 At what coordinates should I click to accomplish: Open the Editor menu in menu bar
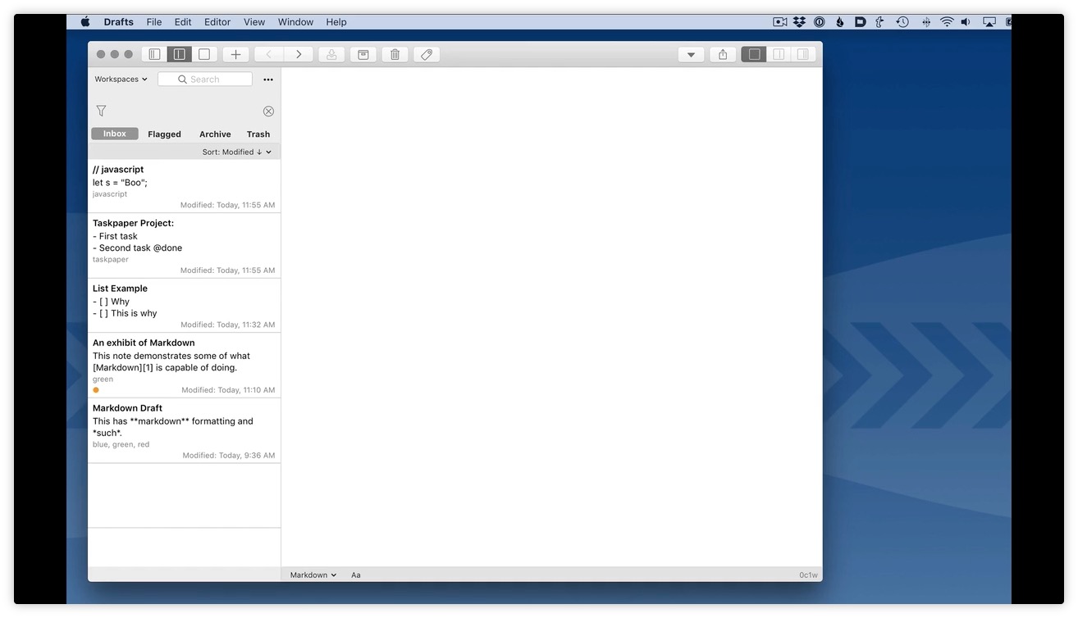click(x=217, y=22)
